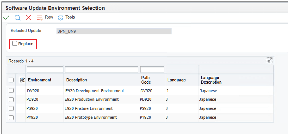Open the Row menu
The image size is (289, 135).
(x=49, y=17)
